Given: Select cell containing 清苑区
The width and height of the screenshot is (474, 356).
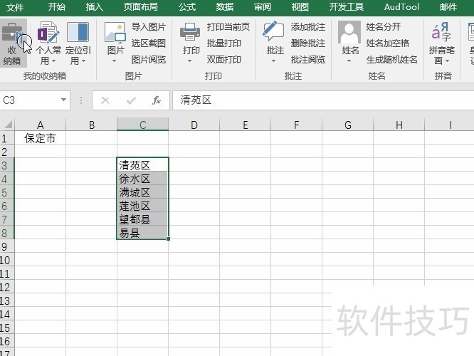Looking at the screenshot, I should coord(142,165).
